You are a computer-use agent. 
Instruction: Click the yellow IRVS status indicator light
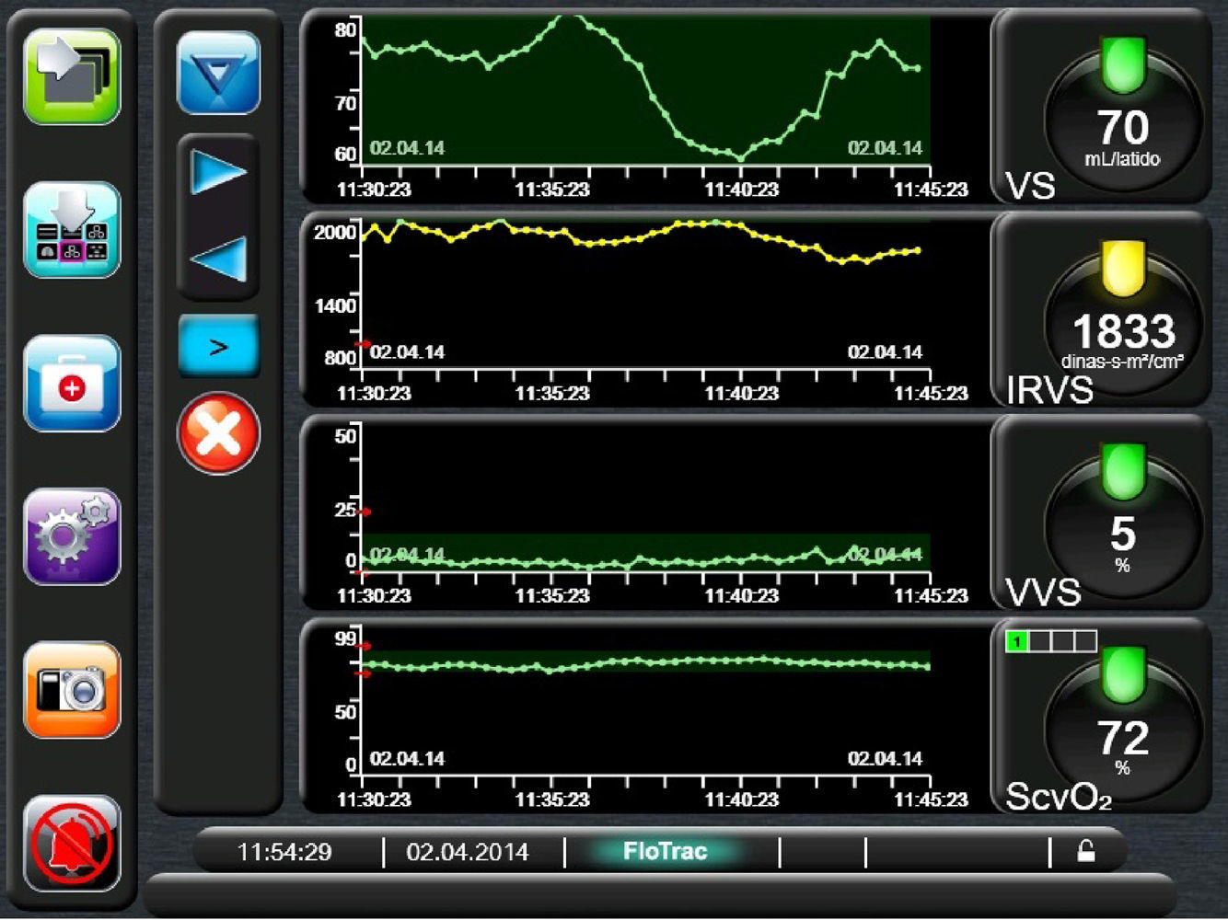click(x=1122, y=268)
